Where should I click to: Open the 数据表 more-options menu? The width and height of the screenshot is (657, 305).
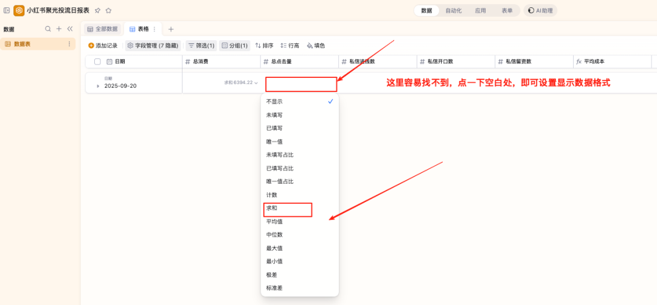(x=69, y=44)
